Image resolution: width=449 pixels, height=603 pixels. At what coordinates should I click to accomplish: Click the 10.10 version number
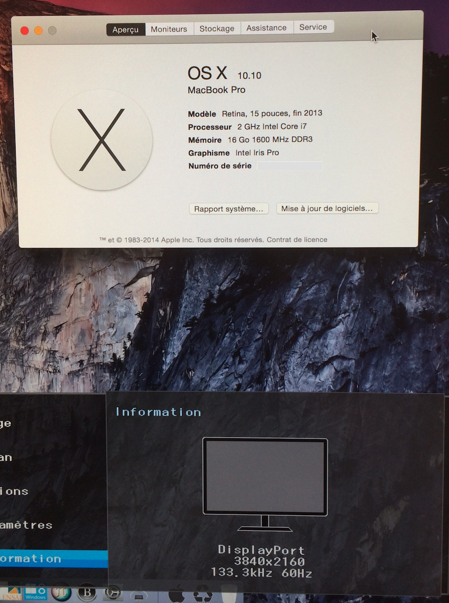click(x=249, y=76)
